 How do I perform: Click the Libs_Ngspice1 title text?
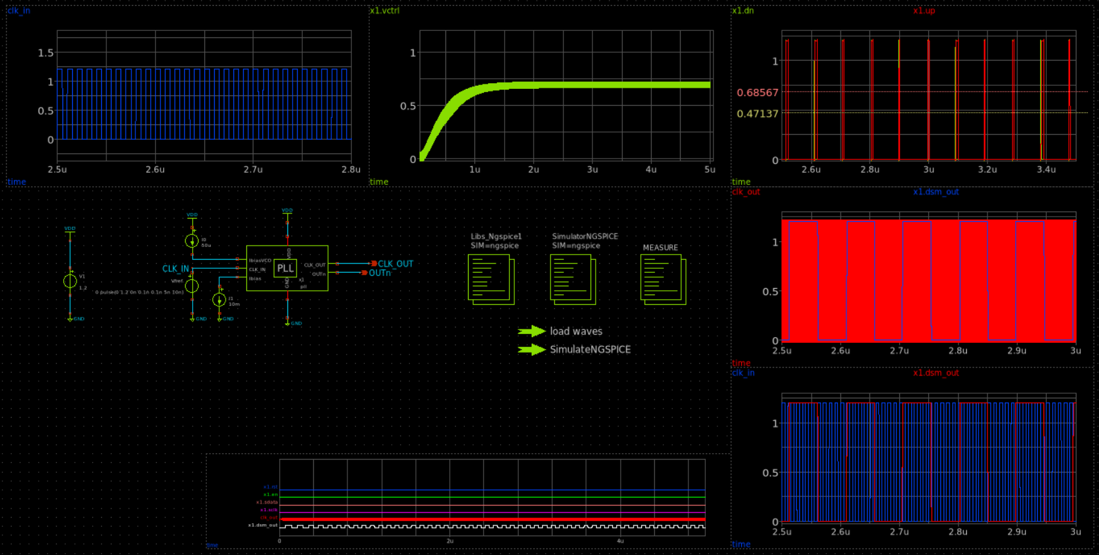click(x=496, y=237)
